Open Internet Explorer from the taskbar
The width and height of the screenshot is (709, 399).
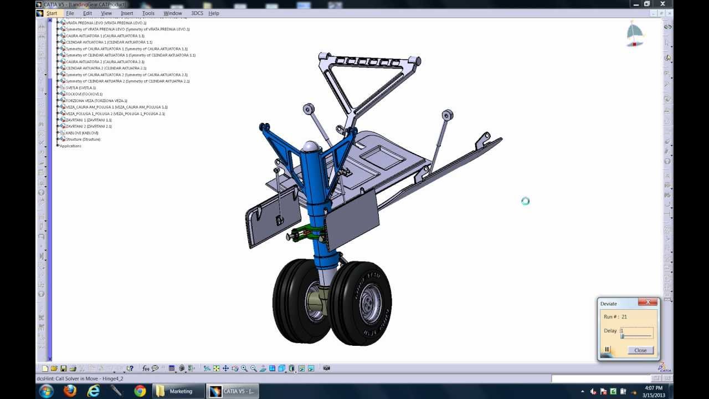[93, 391]
